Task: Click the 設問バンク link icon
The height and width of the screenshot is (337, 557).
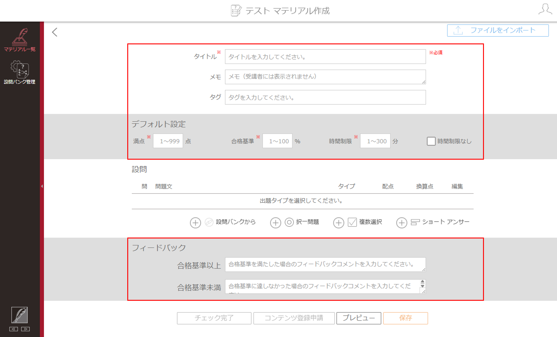Action: click(209, 222)
